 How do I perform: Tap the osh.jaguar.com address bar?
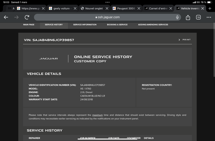(107, 17)
